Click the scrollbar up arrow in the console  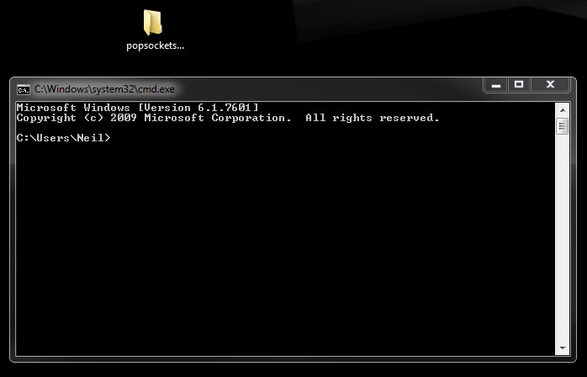(563, 110)
